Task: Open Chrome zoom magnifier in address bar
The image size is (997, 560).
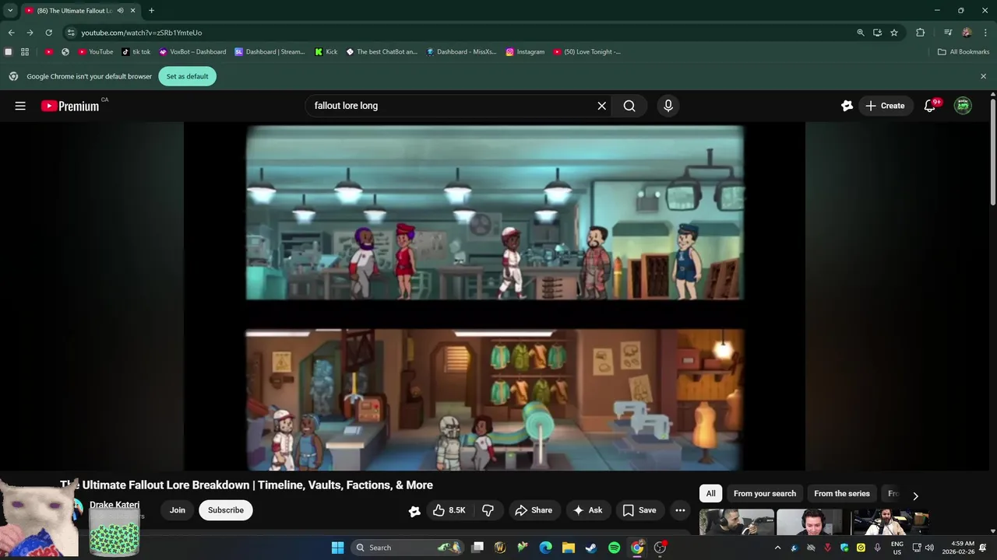Action: tap(860, 33)
